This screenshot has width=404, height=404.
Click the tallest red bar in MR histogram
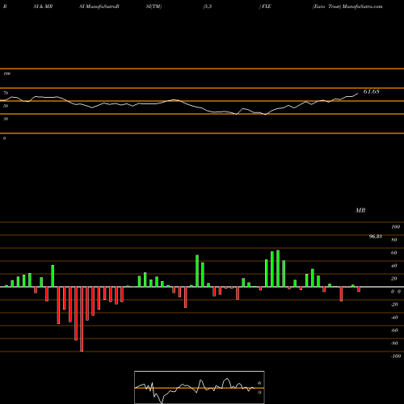[x=82, y=319]
